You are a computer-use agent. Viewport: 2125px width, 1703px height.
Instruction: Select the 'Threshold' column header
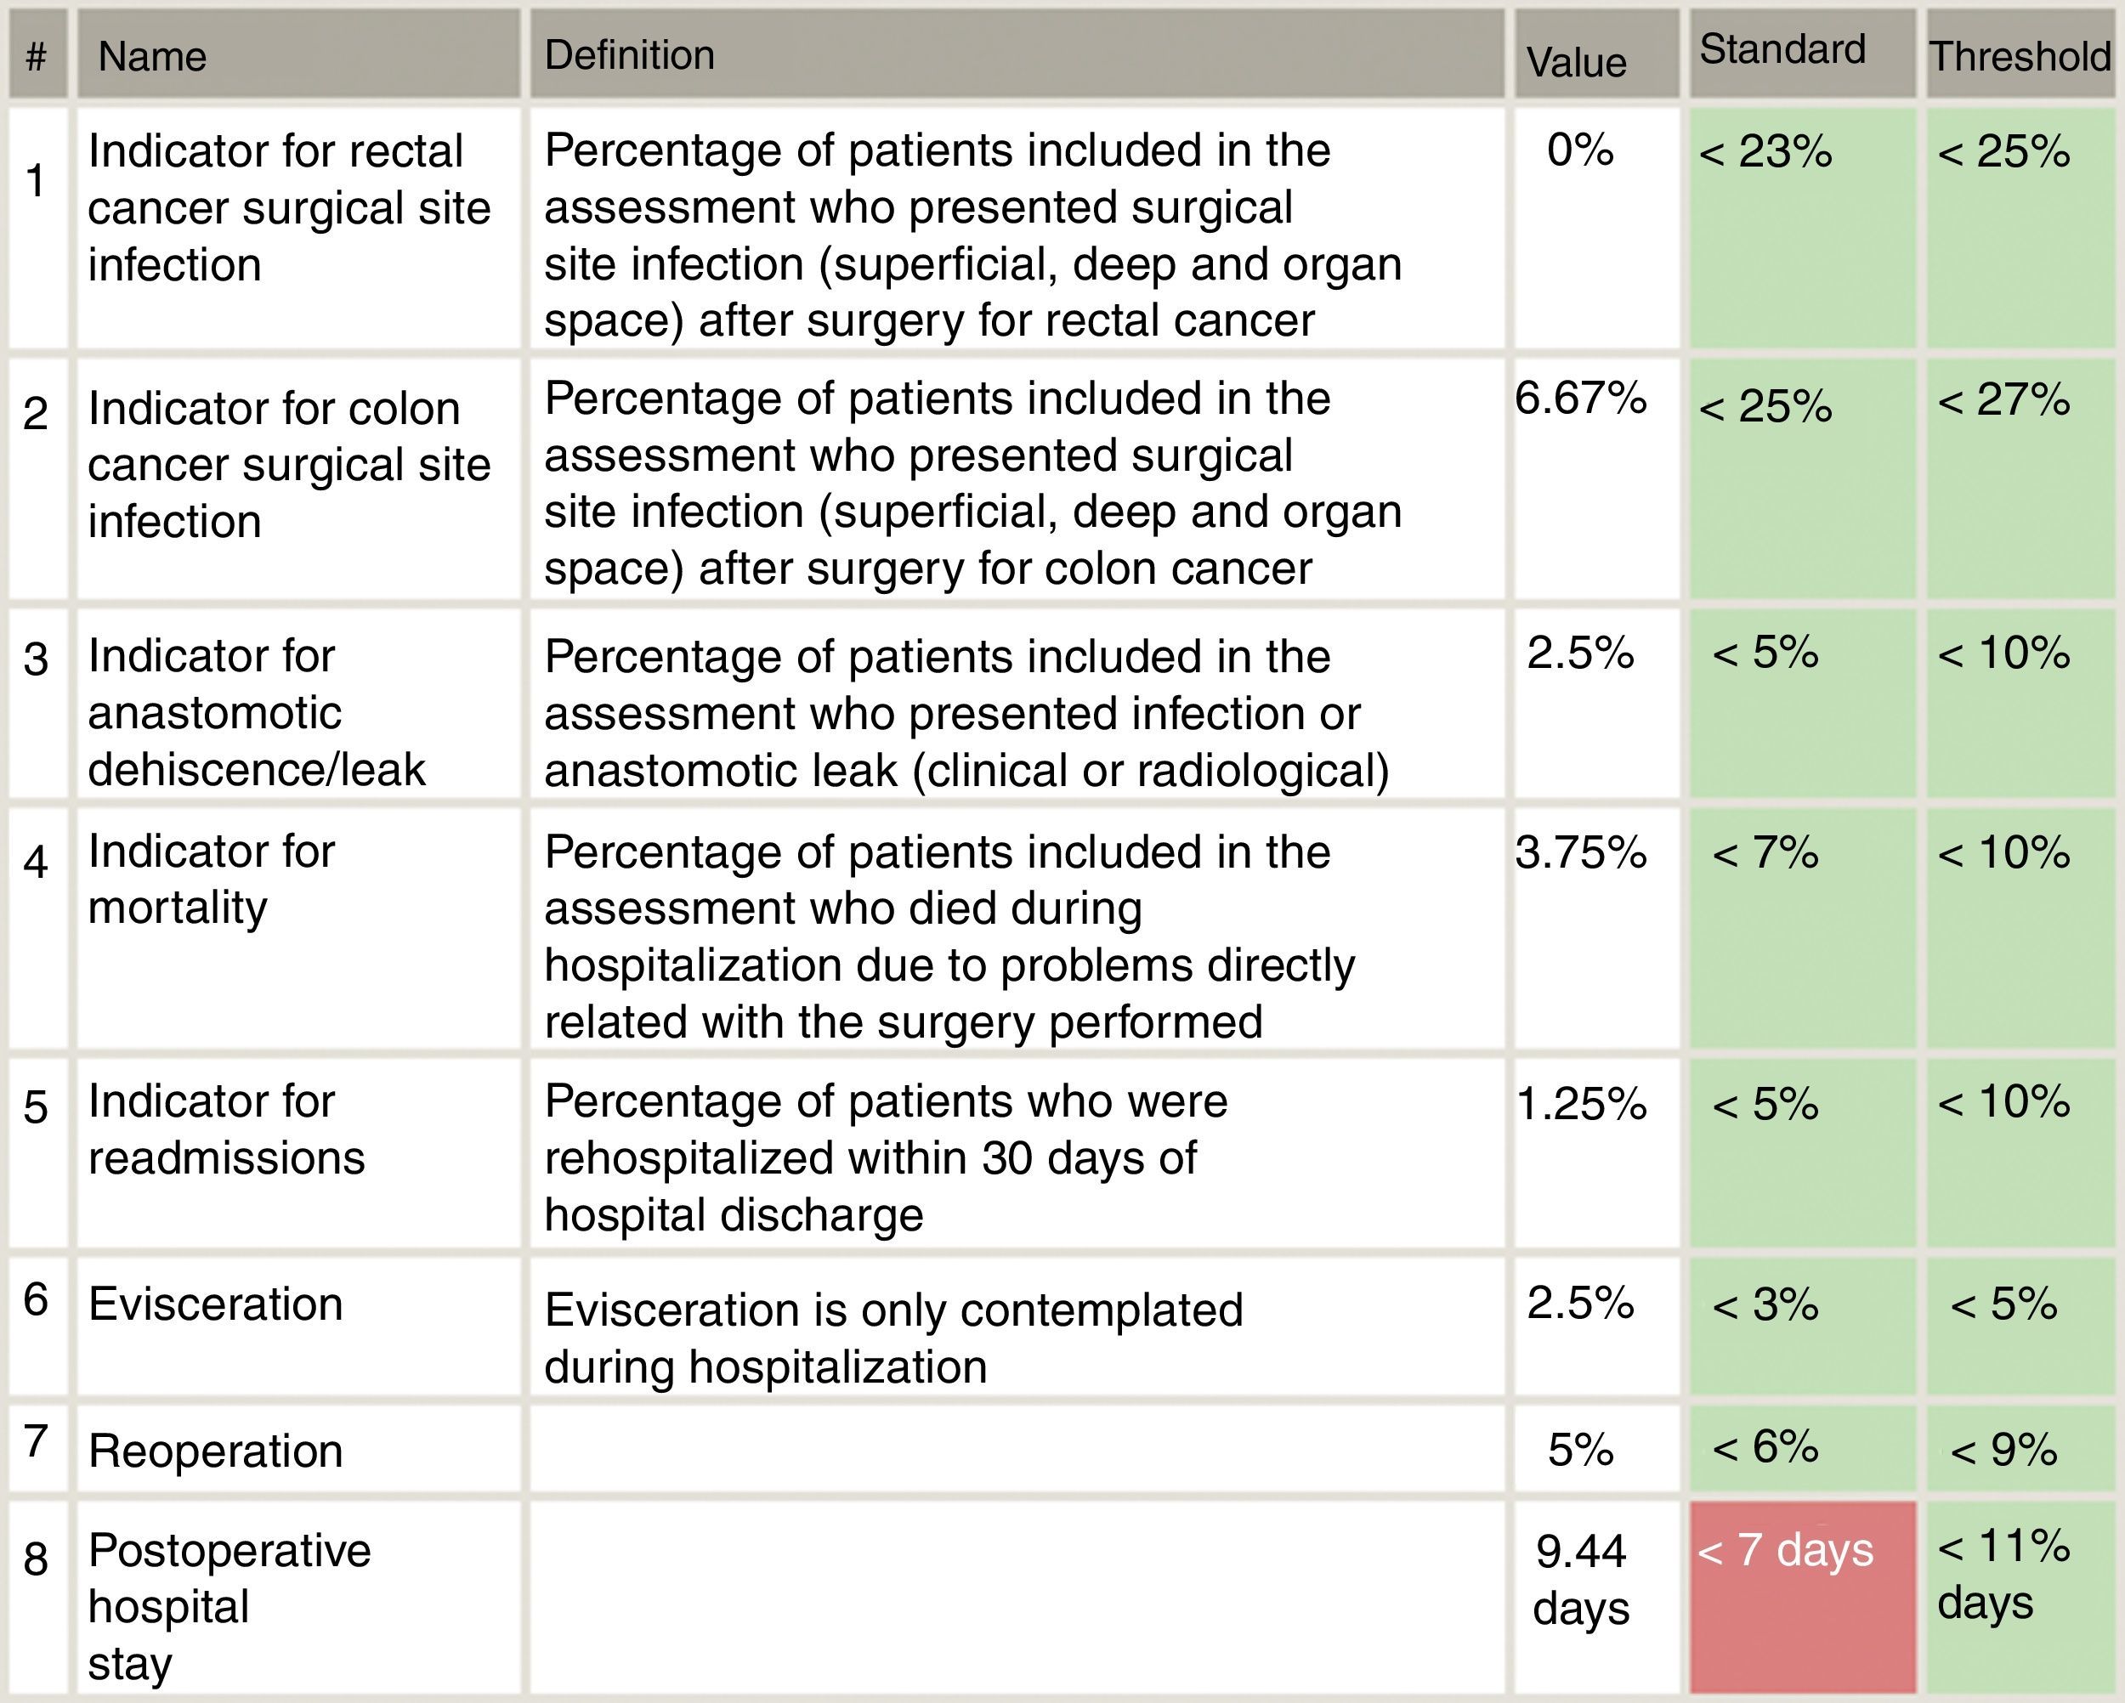[2020, 56]
